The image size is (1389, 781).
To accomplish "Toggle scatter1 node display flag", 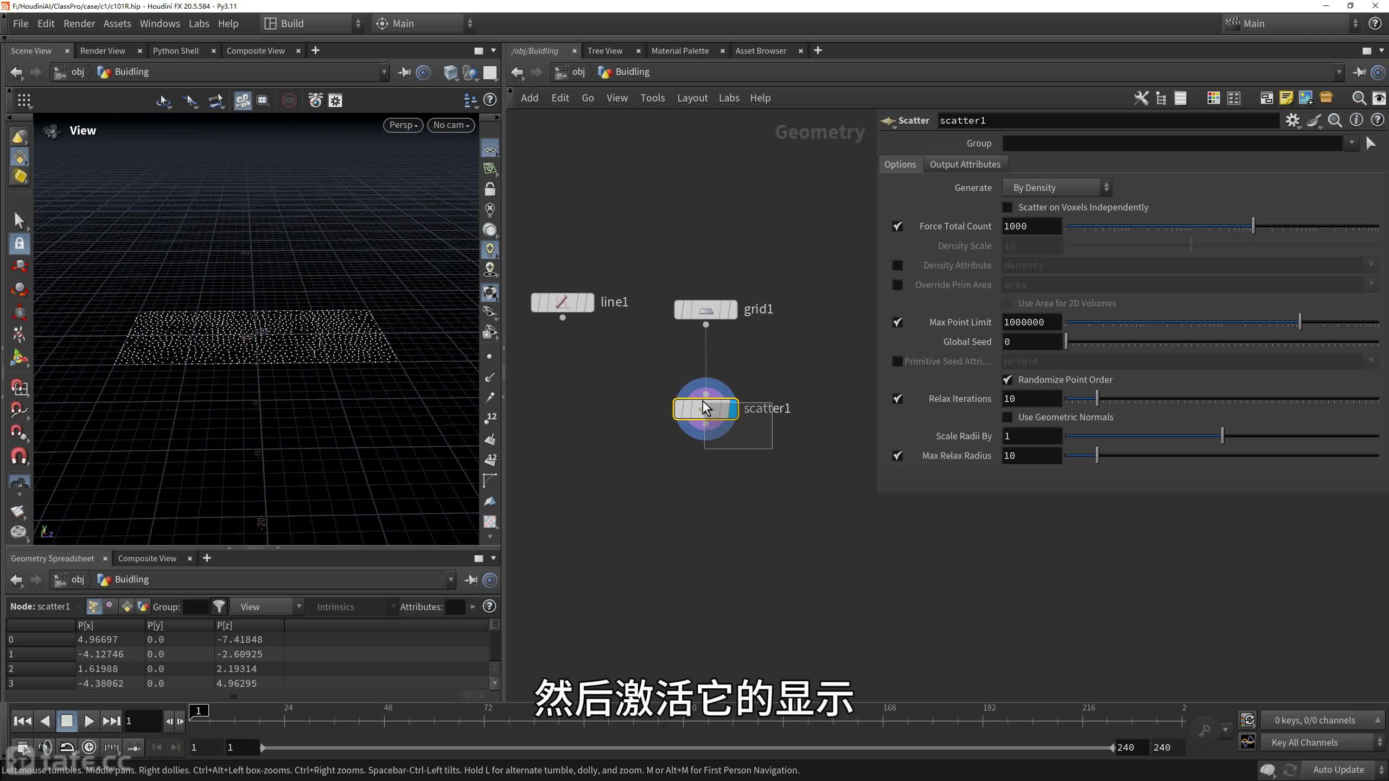I will [x=732, y=409].
